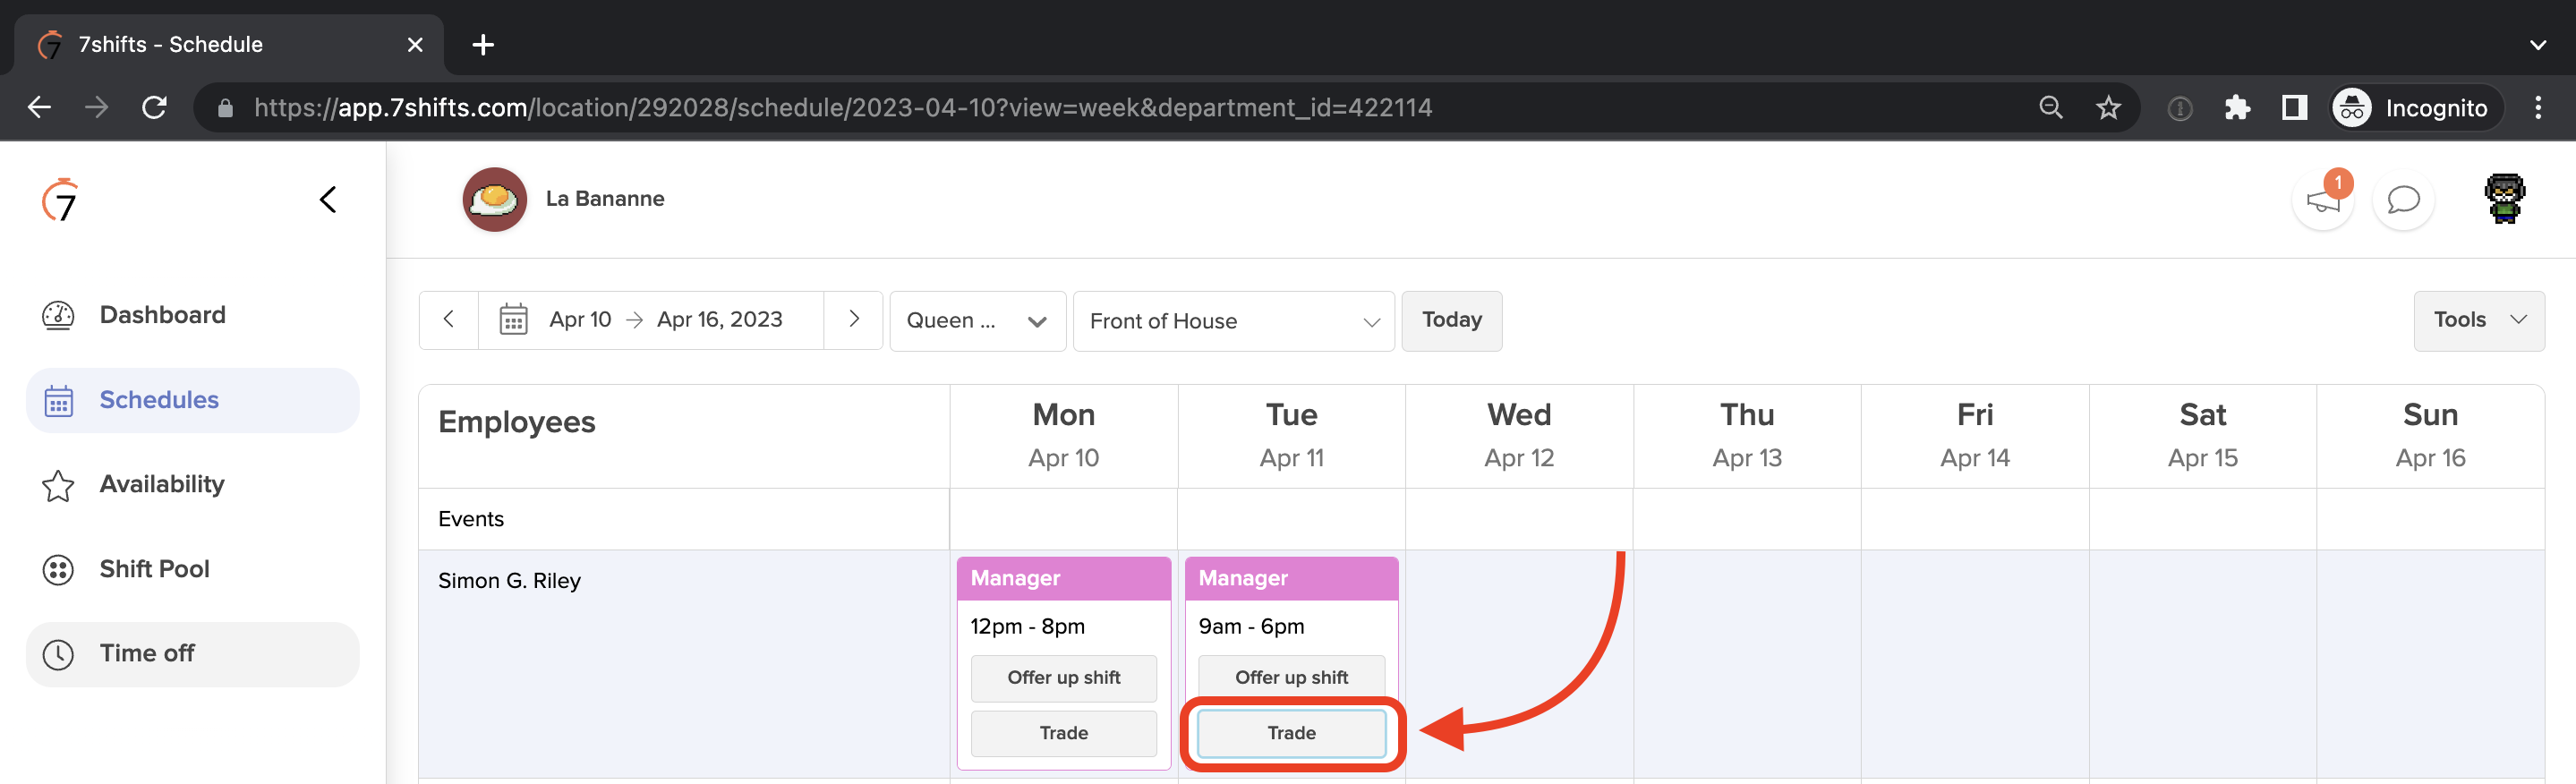Open the Shift Pool
The image size is (2576, 784).
192,569
